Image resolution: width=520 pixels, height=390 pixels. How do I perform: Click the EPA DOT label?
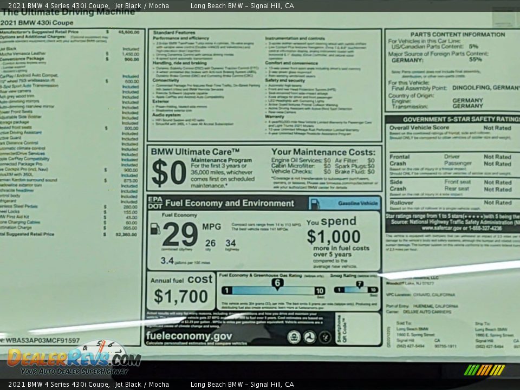155,203
